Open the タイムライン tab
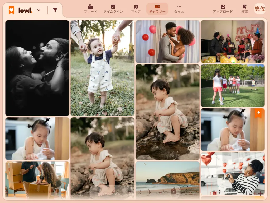 coord(113,9)
